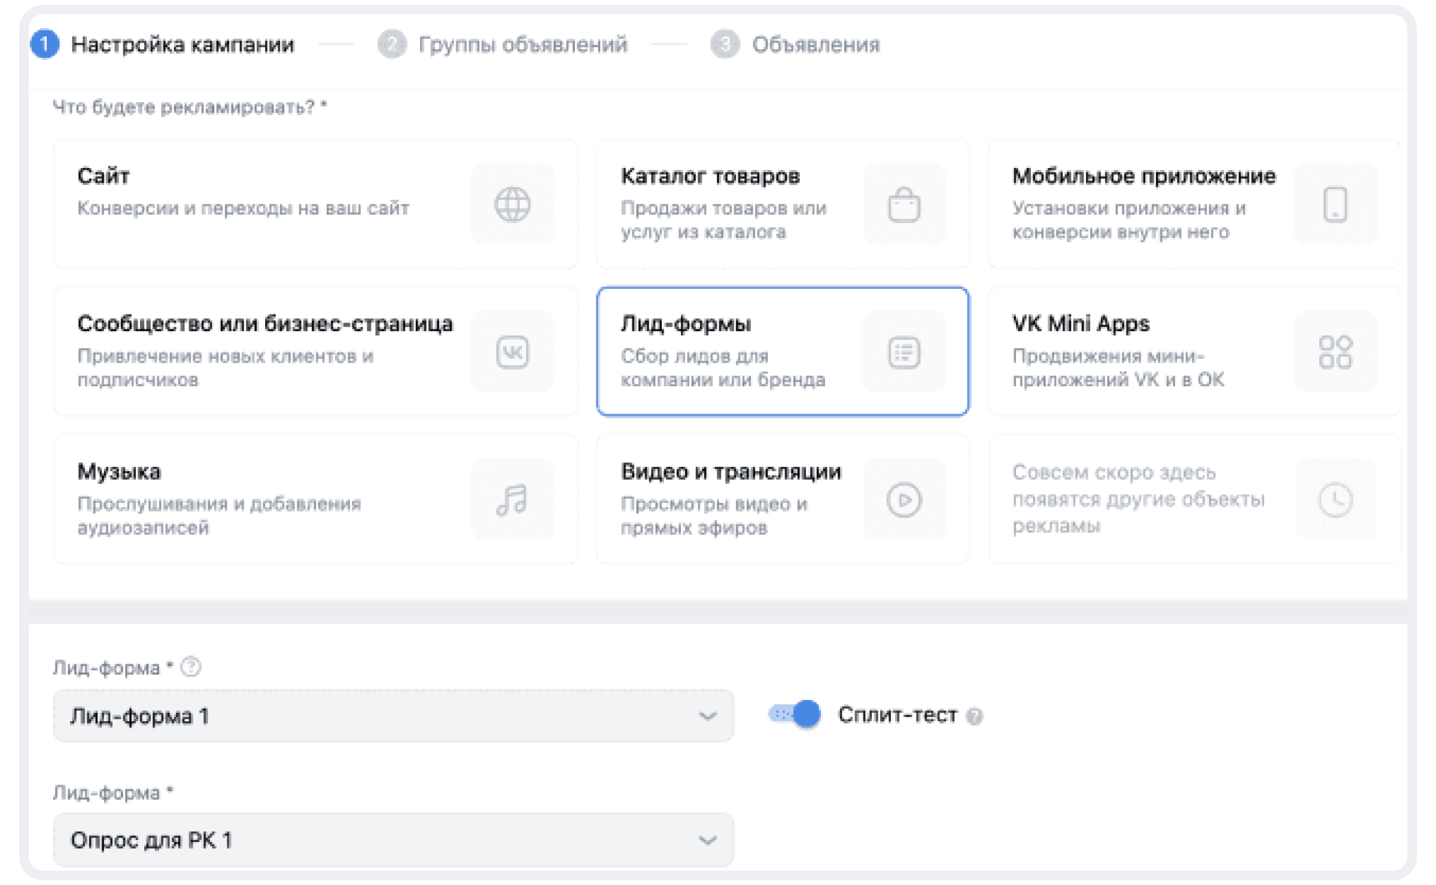The height and width of the screenshot is (885, 1436).
Task: Open the Опрос для РК 1 dropdown
Action: (393, 840)
